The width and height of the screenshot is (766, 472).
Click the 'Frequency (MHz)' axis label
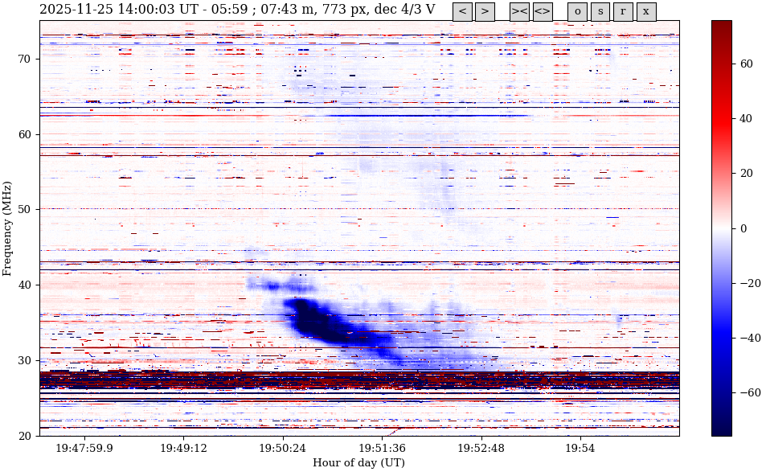(x=8, y=228)
